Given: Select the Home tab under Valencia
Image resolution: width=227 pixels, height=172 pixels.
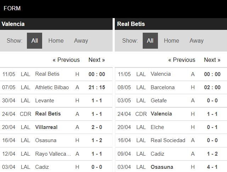Looking at the screenshot, I should coord(56,41).
